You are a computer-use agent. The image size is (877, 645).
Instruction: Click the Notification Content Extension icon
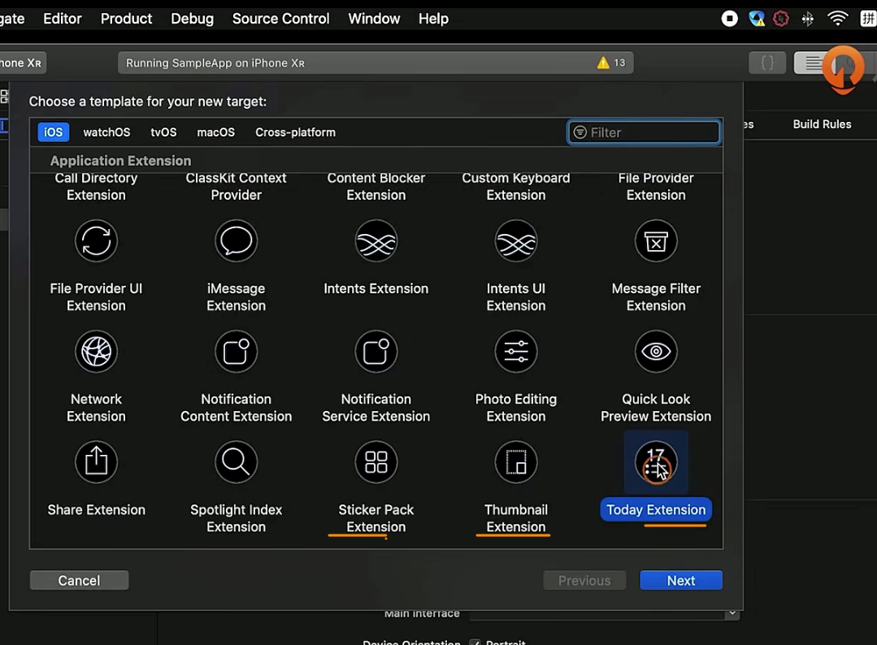click(x=236, y=352)
